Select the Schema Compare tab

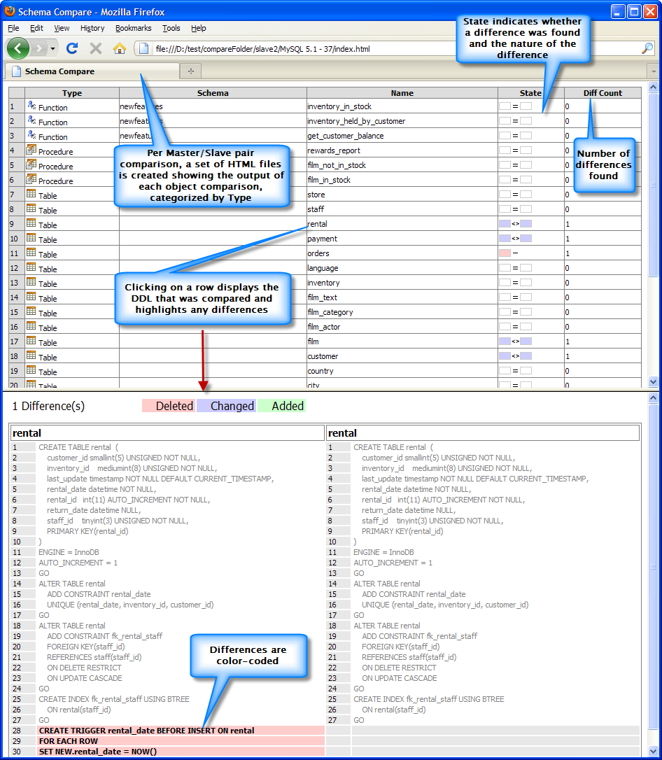click(x=92, y=71)
